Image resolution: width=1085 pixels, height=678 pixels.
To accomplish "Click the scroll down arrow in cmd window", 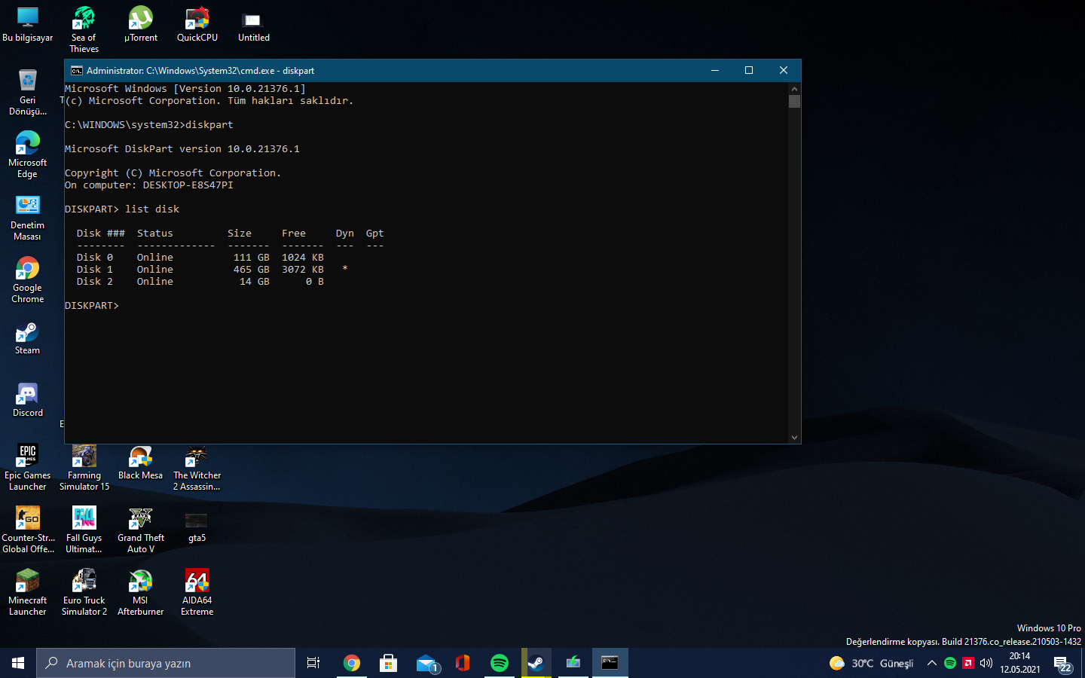I will click(794, 437).
